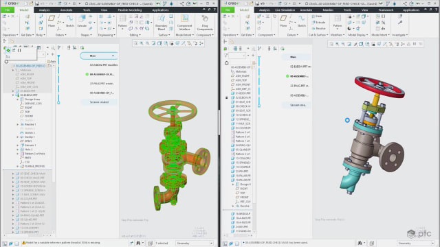Image resolution: width=440 pixels, height=247 pixels.
Task: Open Live Simulation tab in right window
Action: click(x=285, y=10)
